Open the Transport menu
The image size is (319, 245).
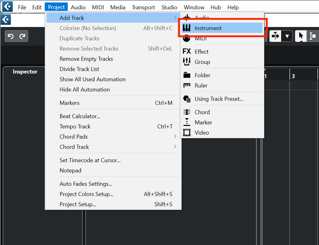(143, 7)
